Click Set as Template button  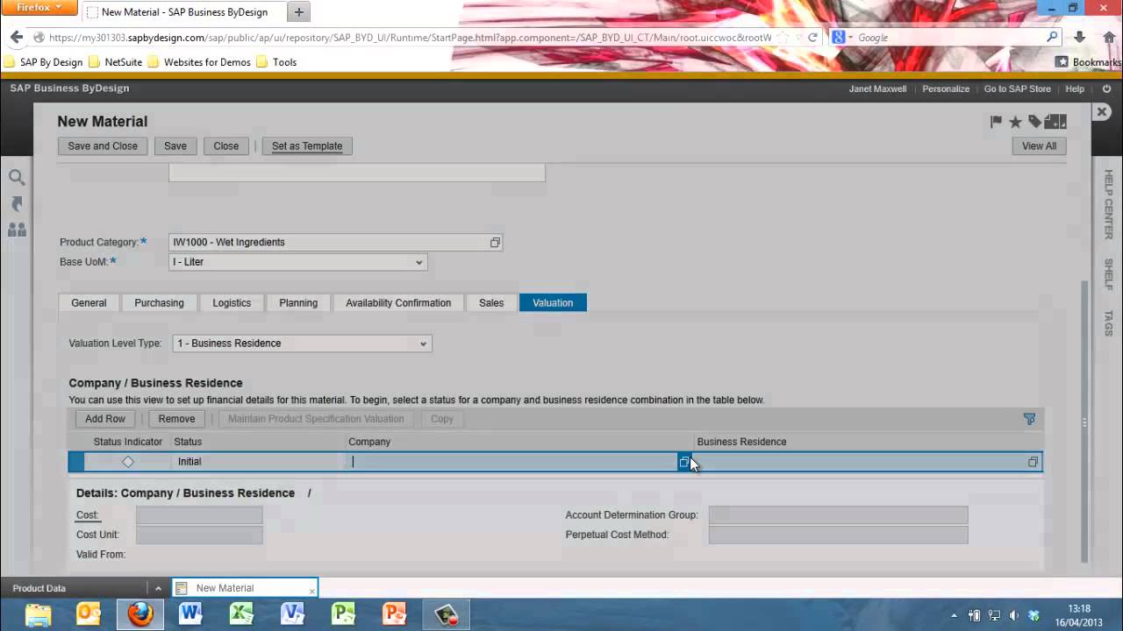point(307,146)
